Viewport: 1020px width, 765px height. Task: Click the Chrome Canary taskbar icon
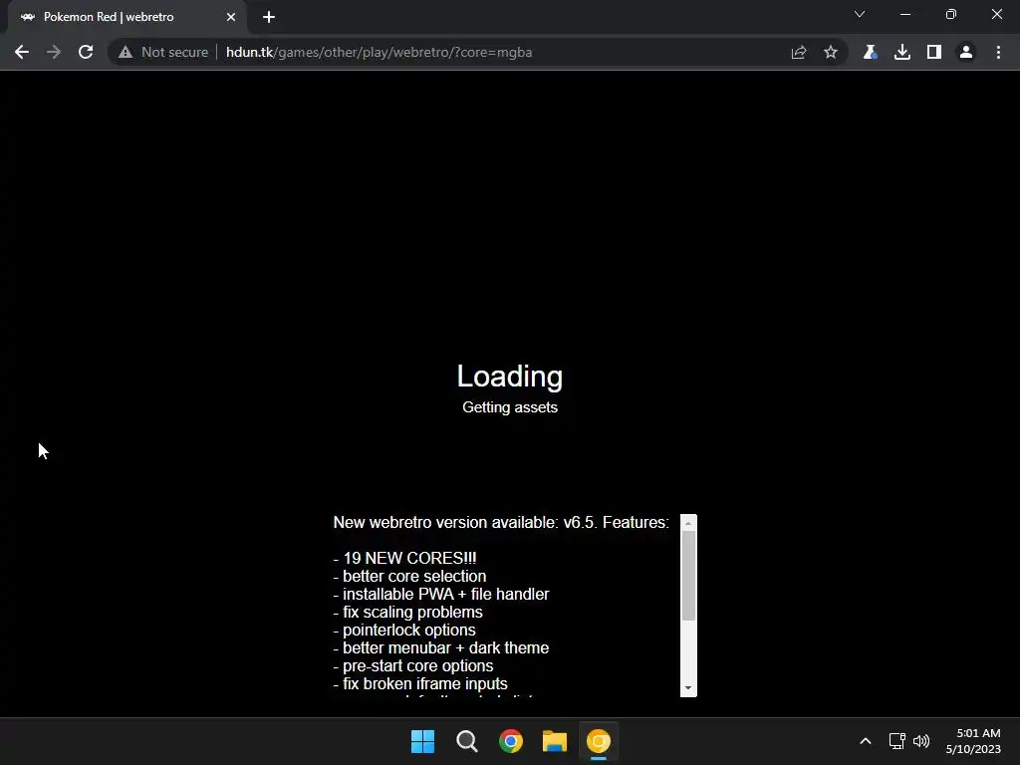point(599,741)
